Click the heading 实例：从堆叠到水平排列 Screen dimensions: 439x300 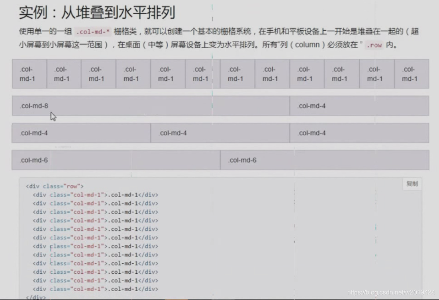point(97,13)
